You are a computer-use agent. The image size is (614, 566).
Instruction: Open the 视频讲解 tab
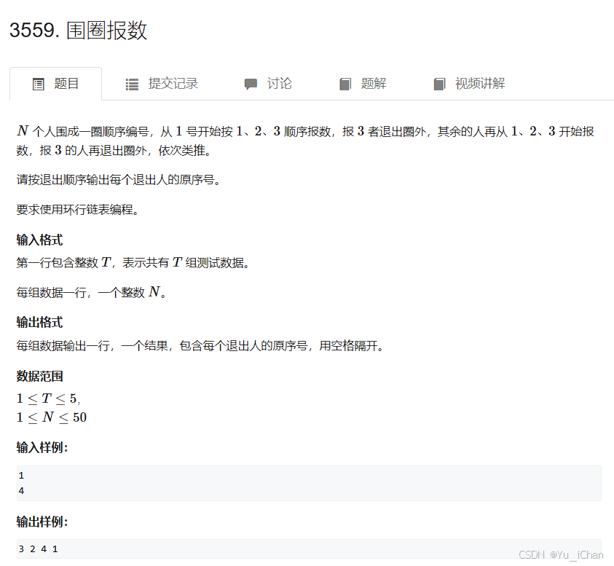469,84
